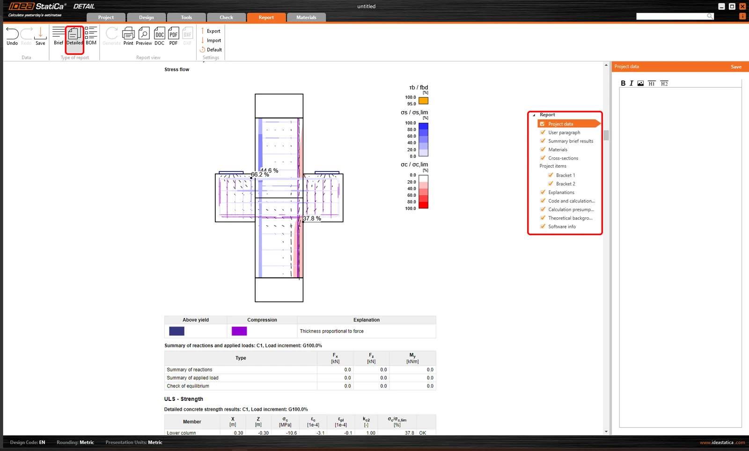This screenshot has height=451, width=749.
Task: Toggle Summary brief results checkbox
Action: [543, 141]
